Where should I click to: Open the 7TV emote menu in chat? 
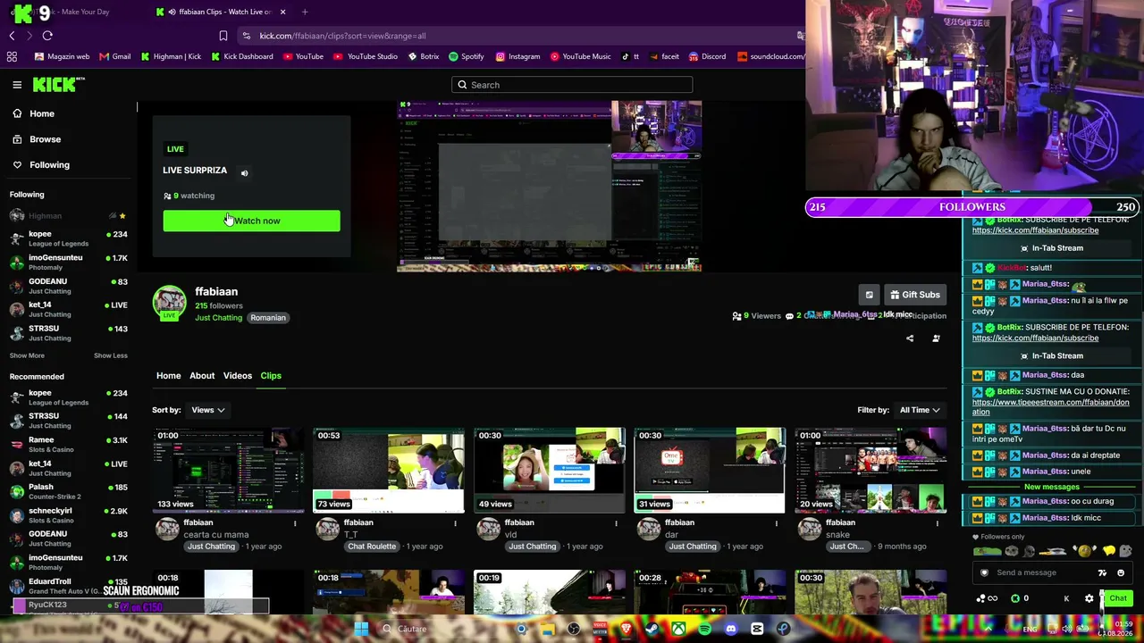pos(1102,573)
